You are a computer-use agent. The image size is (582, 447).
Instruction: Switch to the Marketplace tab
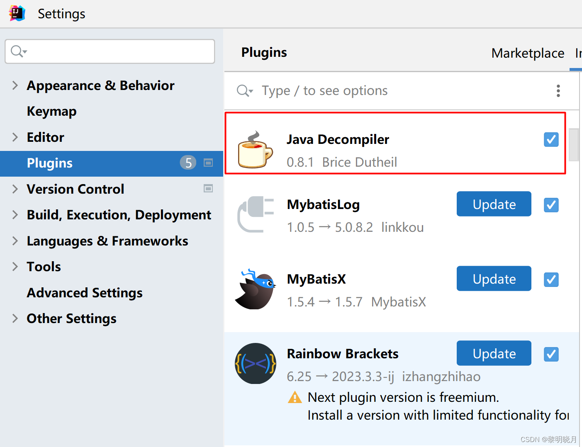pyautogui.click(x=528, y=53)
